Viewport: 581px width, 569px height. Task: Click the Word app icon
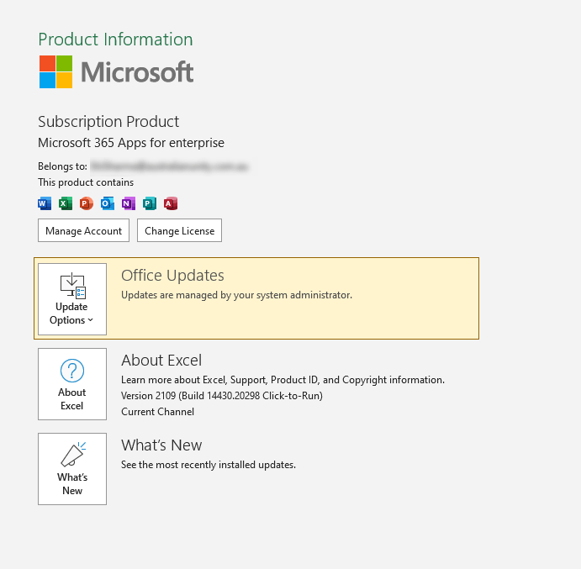(x=45, y=203)
